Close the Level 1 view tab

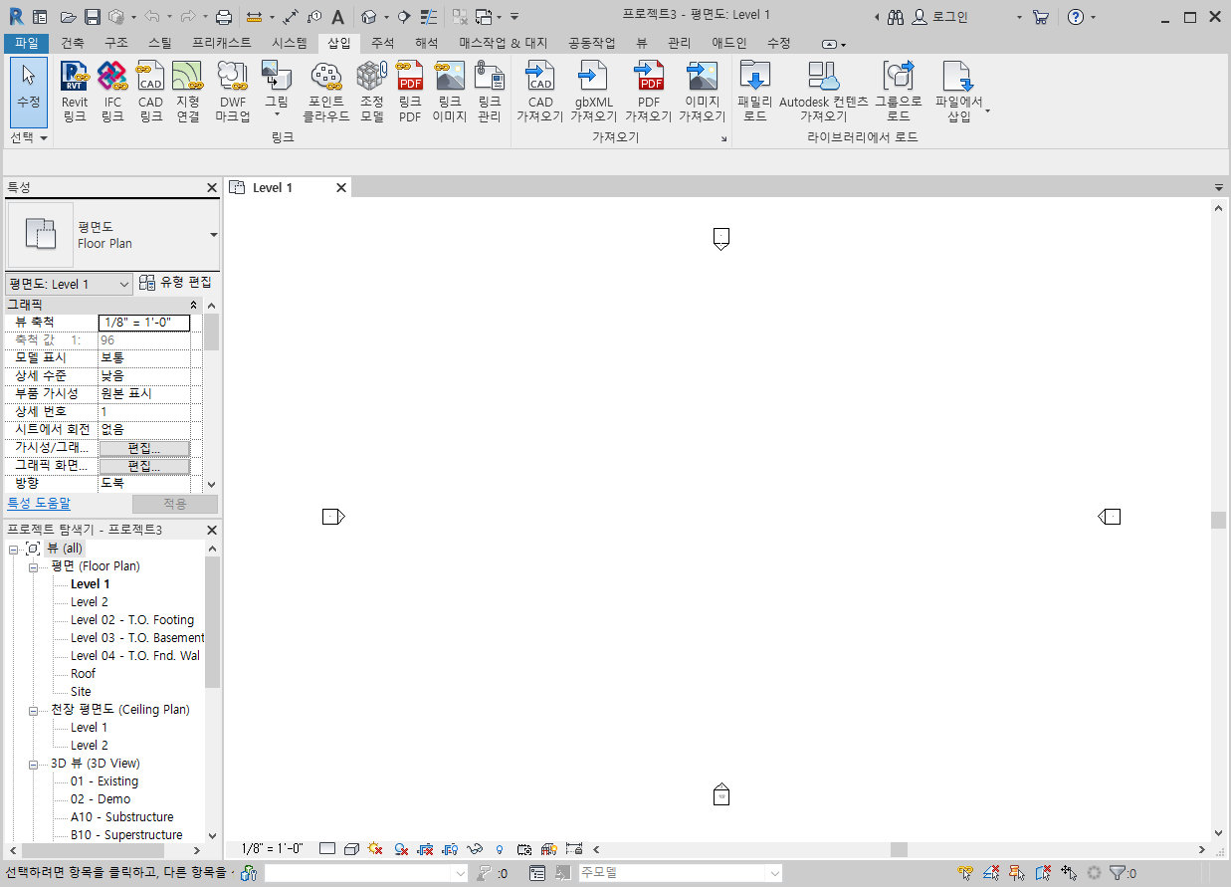[340, 187]
